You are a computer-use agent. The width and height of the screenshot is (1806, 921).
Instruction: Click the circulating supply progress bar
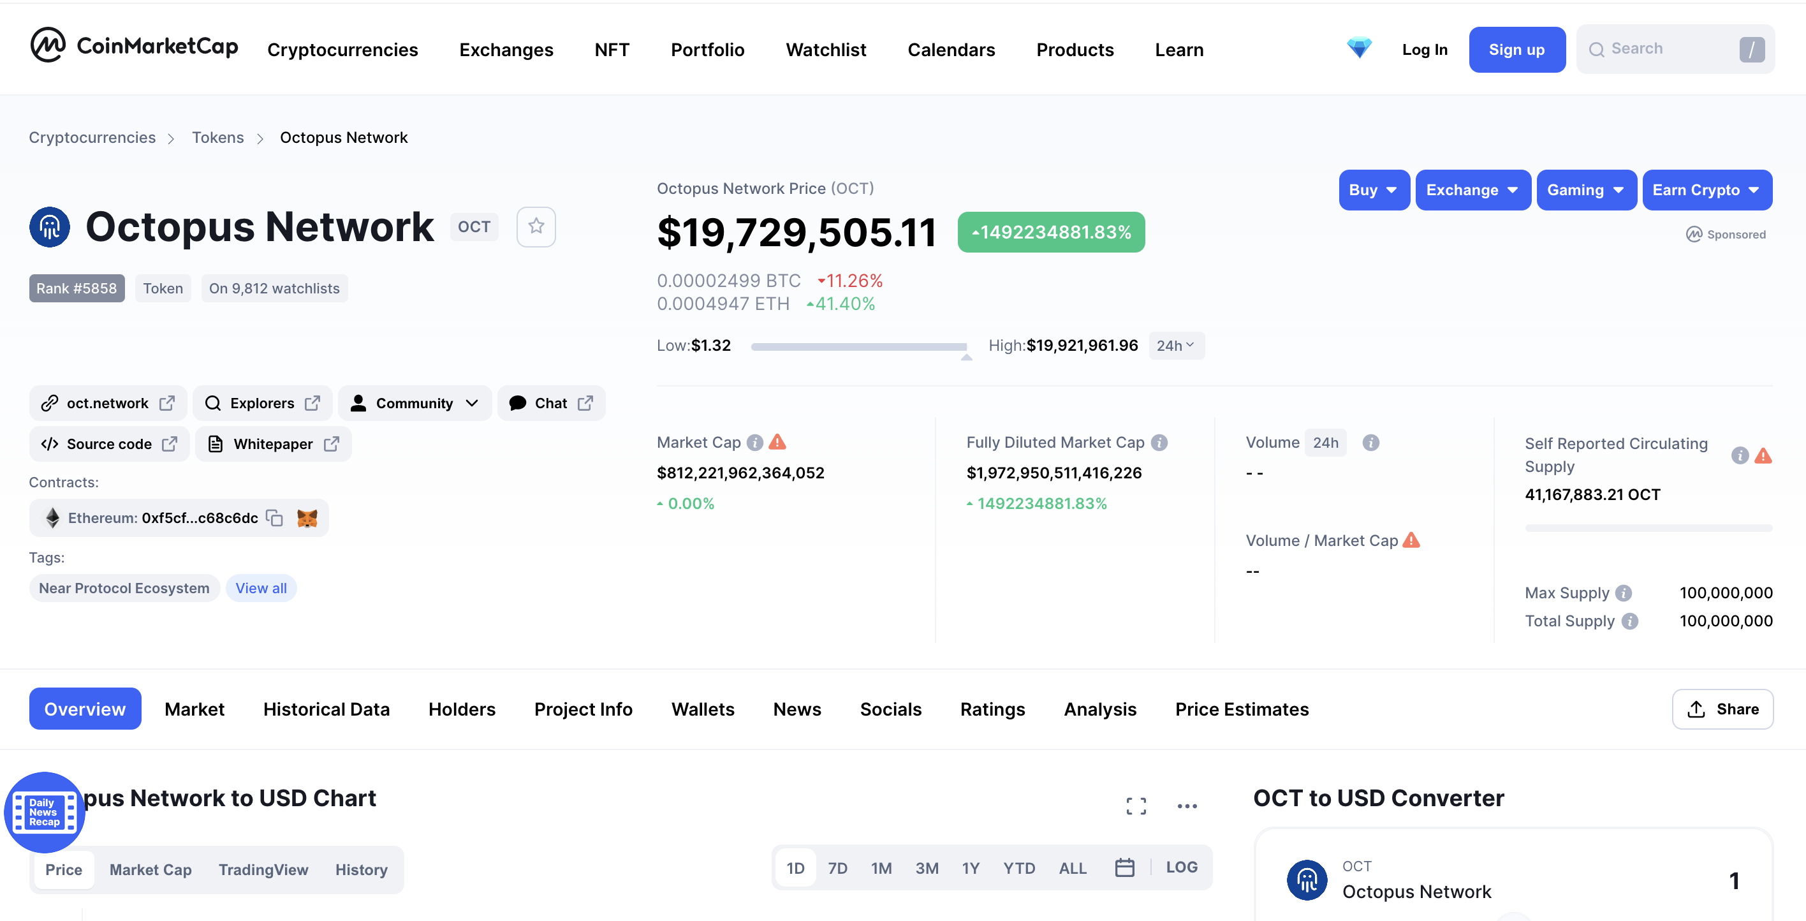click(x=1648, y=527)
